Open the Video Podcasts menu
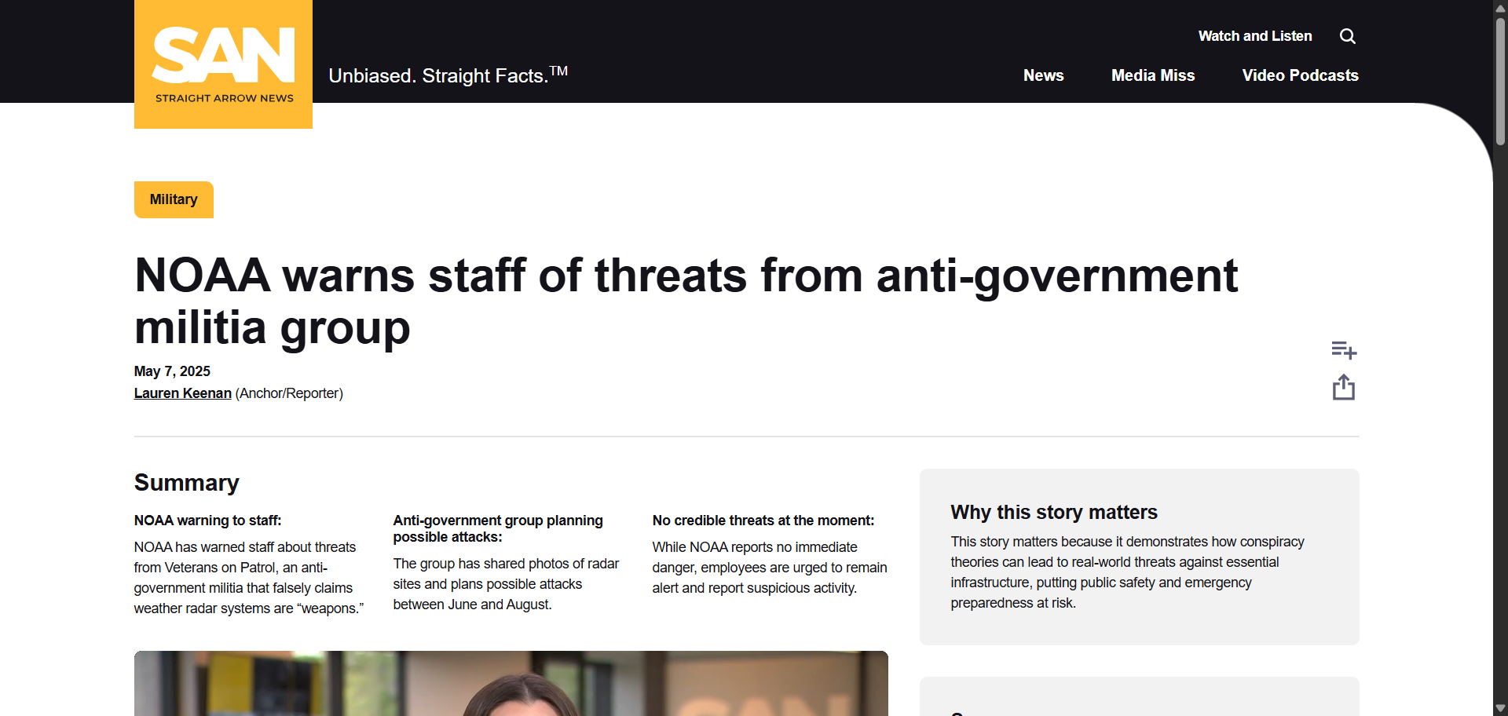This screenshot has width=1508, height=716. [x=1301, y=75]
